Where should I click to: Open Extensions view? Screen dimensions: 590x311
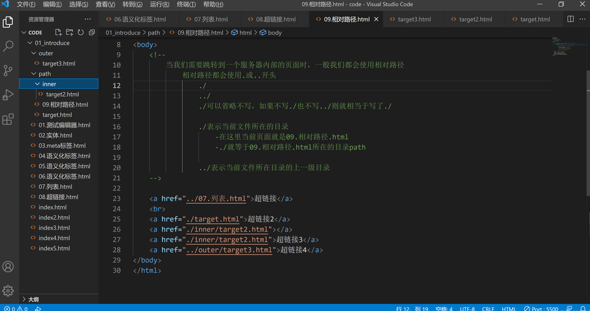tap(8, 119)
